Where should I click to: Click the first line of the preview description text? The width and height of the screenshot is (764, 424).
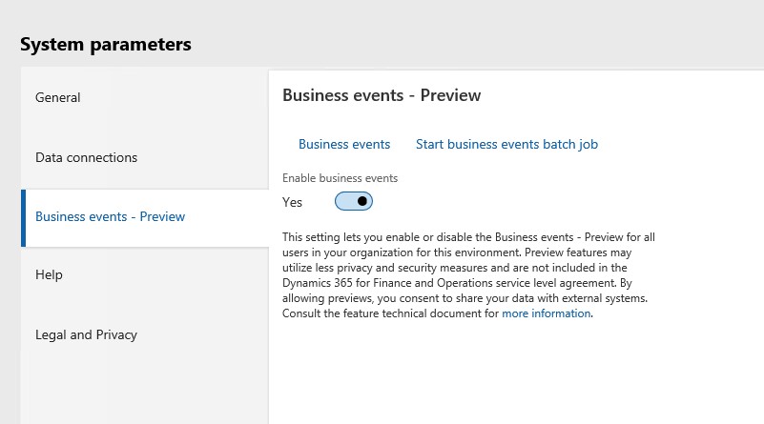click(x=468, y=236)
